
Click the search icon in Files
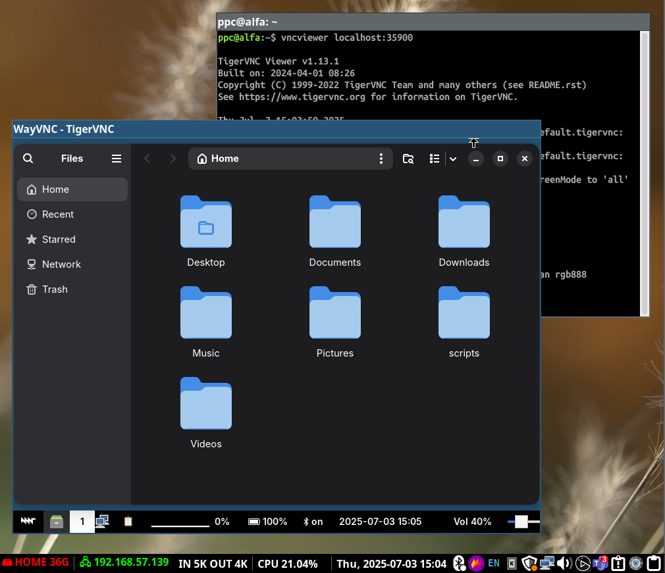click(28, 159)
